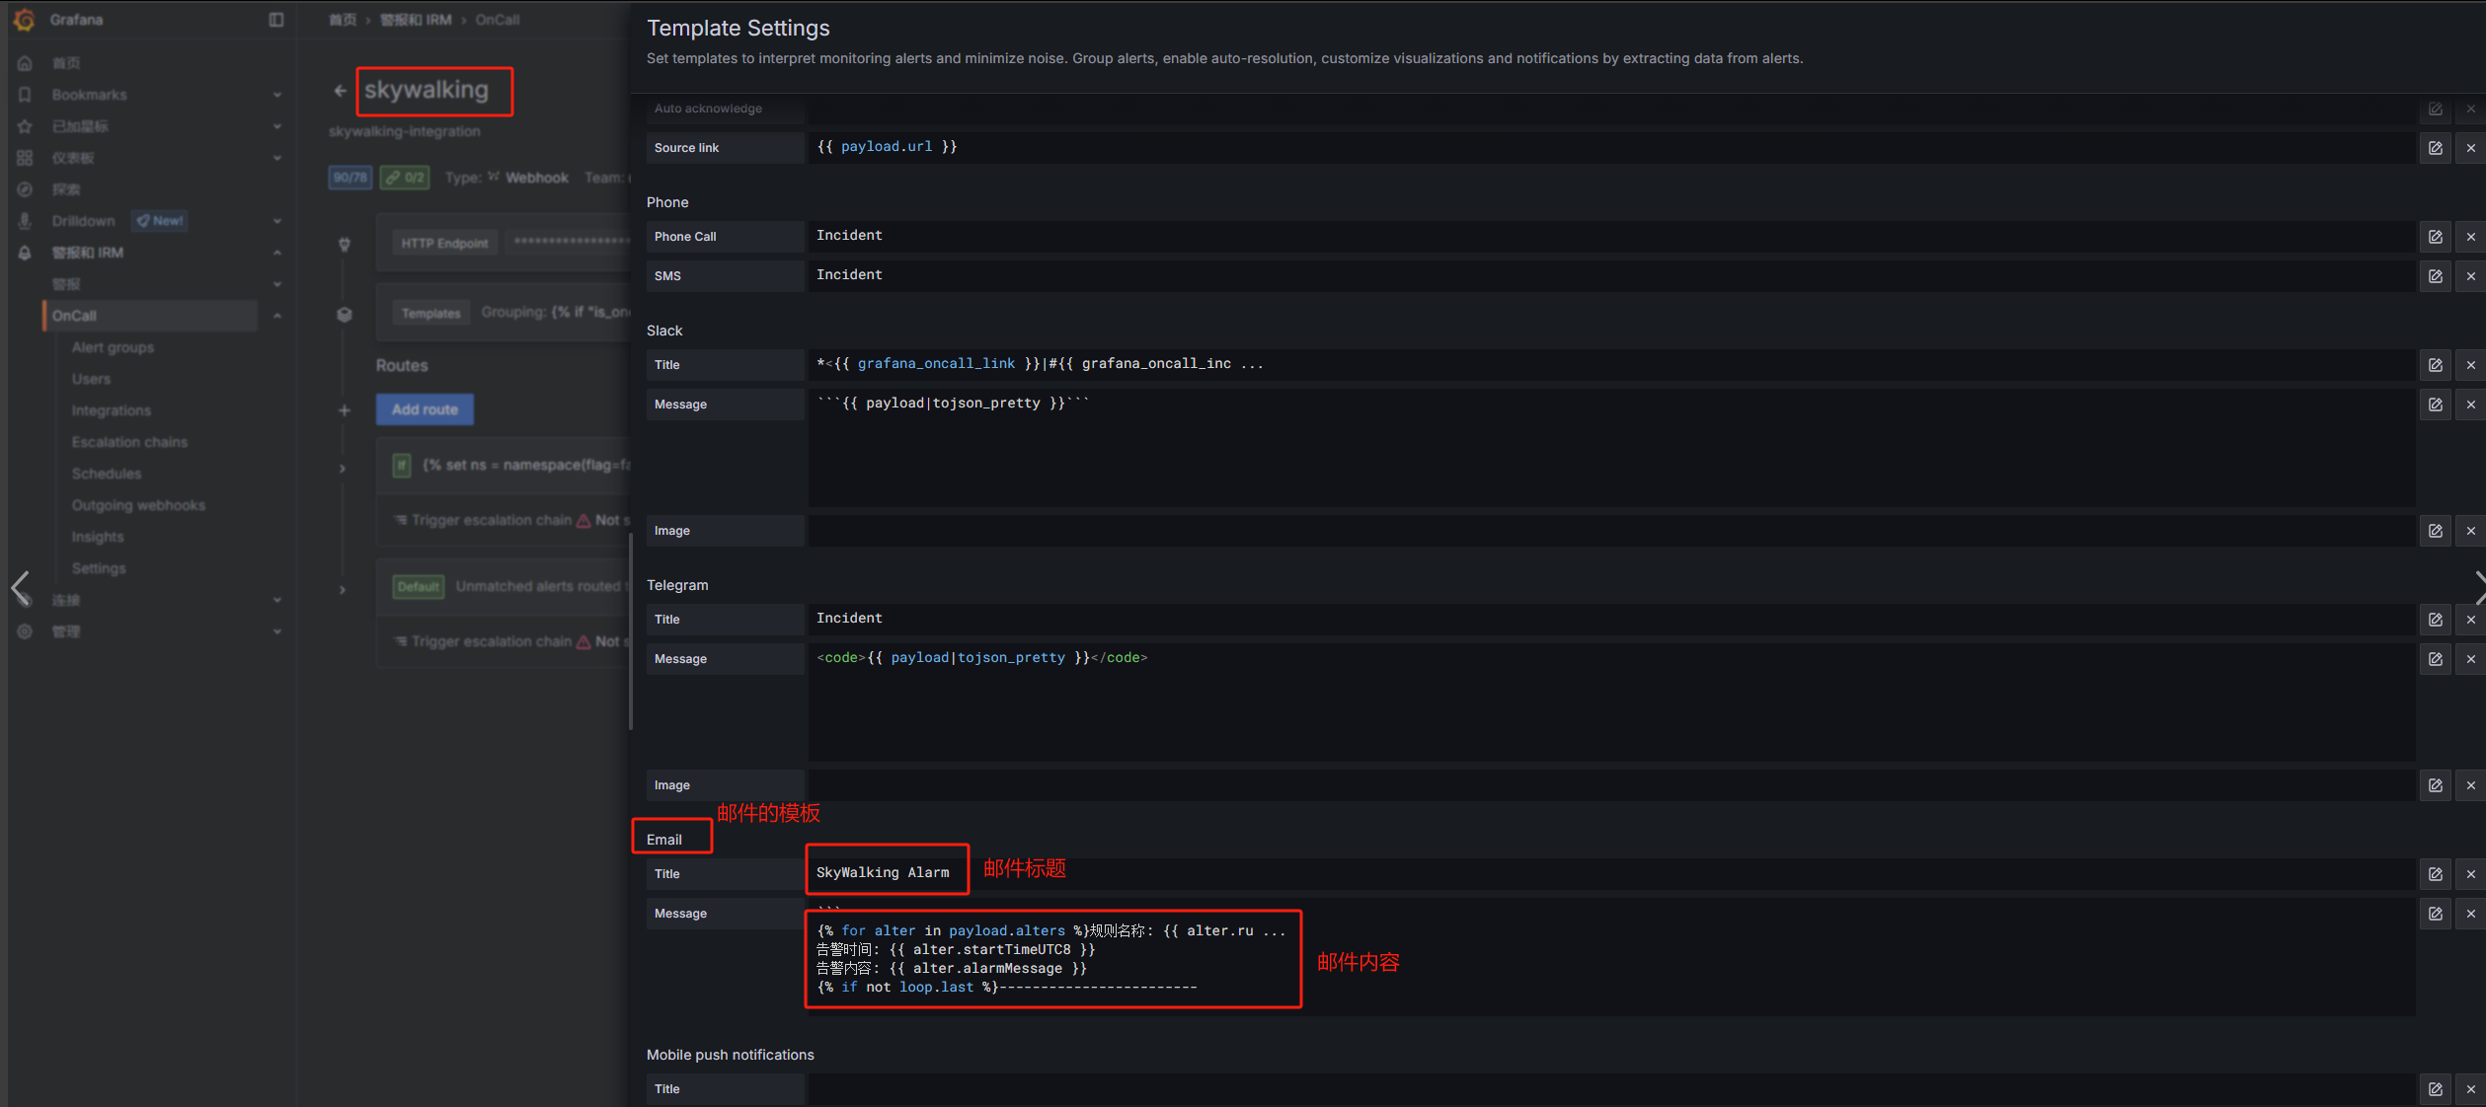
Task: Clear the Source link template
Action: [x=2470, y=148]
